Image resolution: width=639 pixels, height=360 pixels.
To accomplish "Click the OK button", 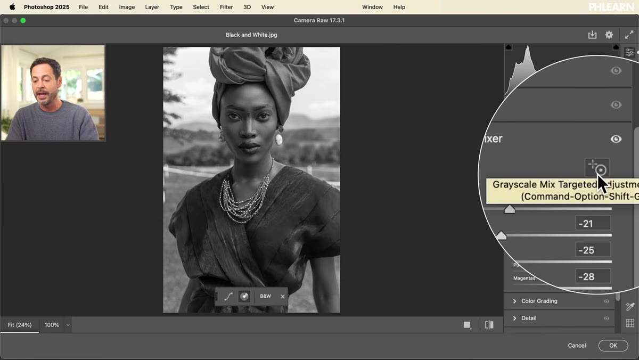I will coord(613,346).
